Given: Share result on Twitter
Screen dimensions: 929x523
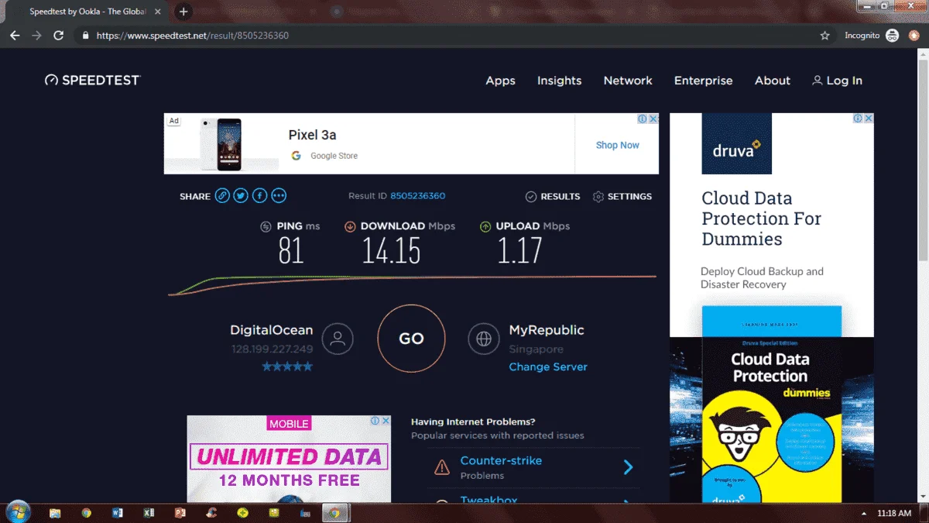Looking at the screenshot, I should click(x=241, y=196).
